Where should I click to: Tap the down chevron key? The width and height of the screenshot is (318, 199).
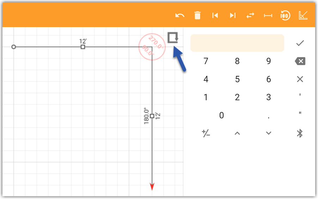(269, 133)
